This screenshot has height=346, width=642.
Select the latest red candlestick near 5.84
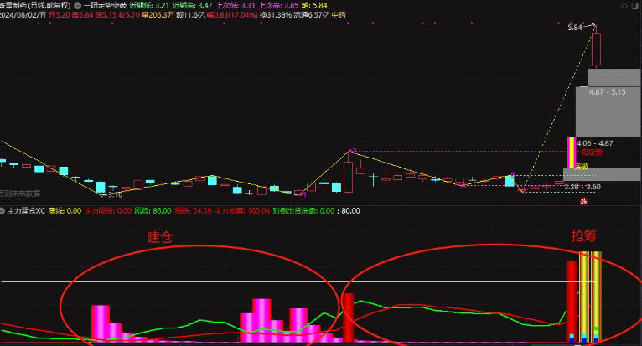[596, 49]
